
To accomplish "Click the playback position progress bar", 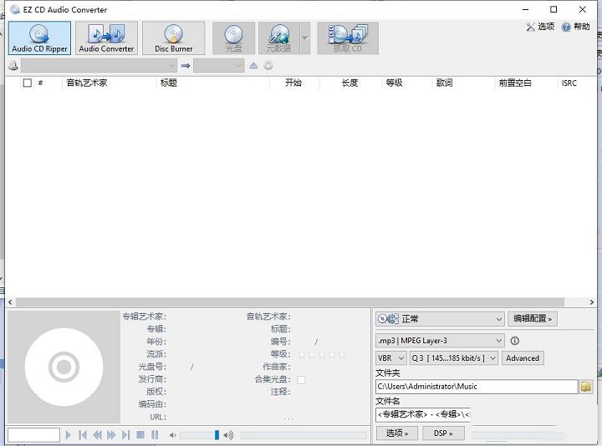I will coord(304,435).
